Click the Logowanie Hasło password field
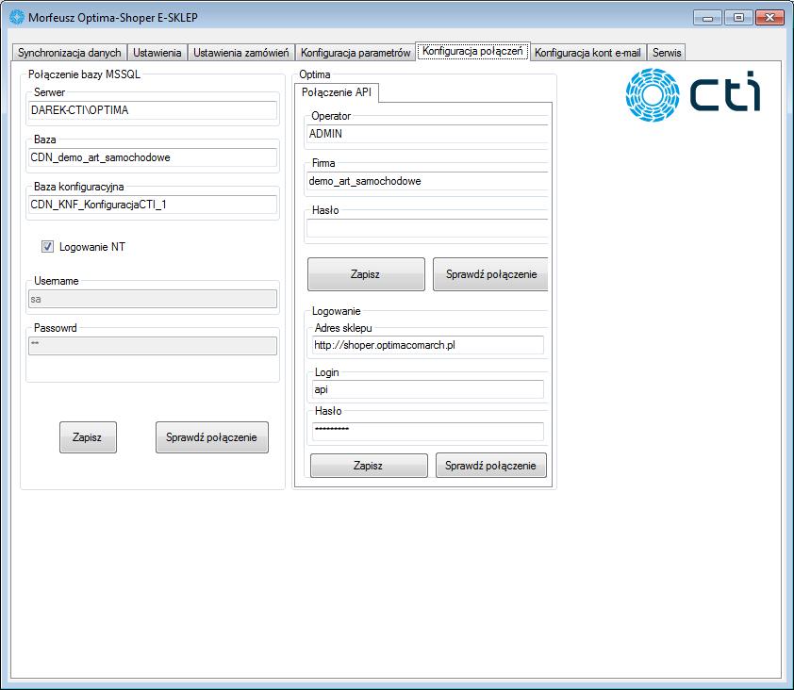 tap(428, 432)
